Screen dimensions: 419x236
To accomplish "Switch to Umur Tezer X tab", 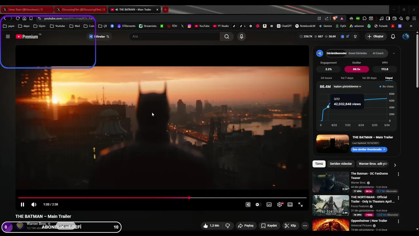I will 27,10.
